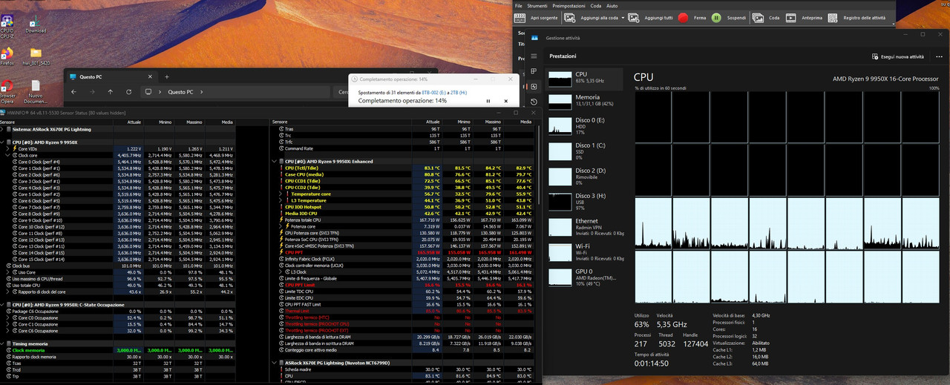Open Anteprima preview in HandBrake

pos(804,17)
